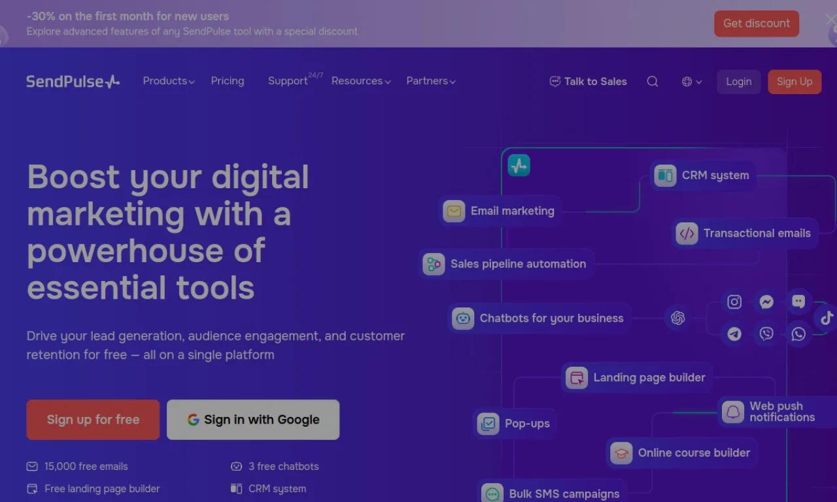The image size is (837, 502).
Task: Click the Facebook Messenger icon
Action: 766,302
